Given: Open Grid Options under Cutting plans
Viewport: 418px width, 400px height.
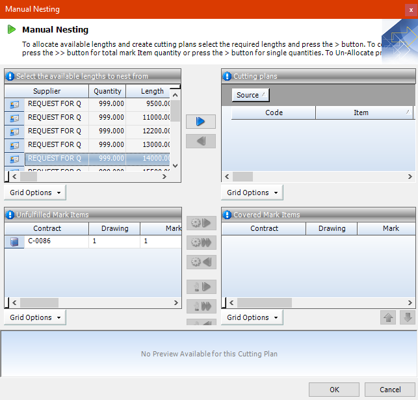Looking at the screenshot, I should tap(252, 193).
